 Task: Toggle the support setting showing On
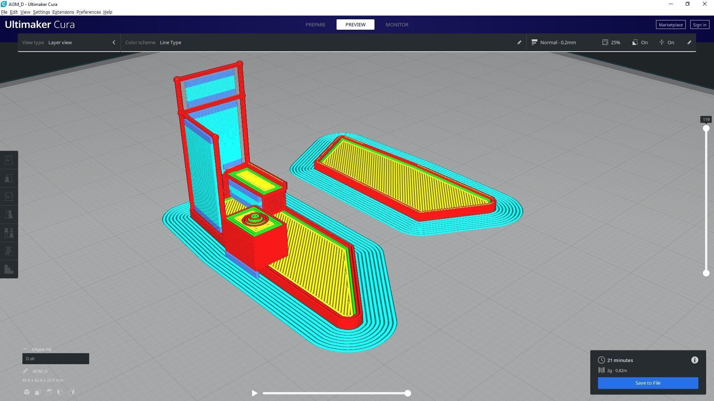point(640,42)
